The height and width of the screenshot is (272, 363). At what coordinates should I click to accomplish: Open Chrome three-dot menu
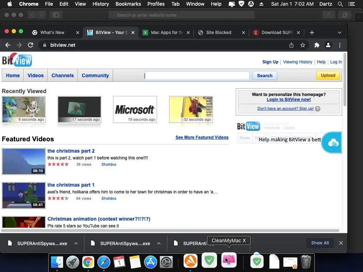(340, 45)
